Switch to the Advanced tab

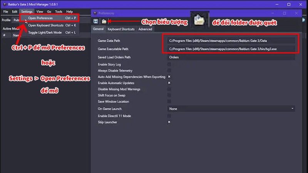click(145, 29)
